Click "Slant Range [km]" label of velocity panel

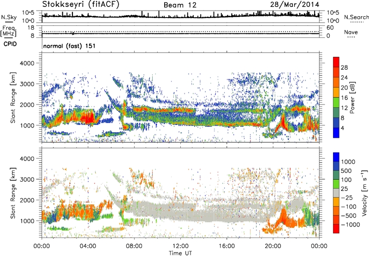pyautogui.click(x=13, y=193)
